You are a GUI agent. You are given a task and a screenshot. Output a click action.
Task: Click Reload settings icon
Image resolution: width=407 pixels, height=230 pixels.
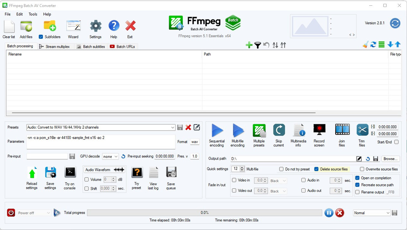pyautogui.click(x=32, y=172)
